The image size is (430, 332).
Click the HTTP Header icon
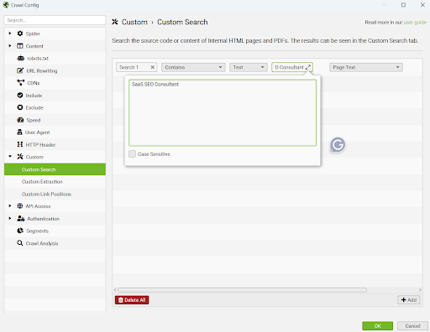pos(20,144)
